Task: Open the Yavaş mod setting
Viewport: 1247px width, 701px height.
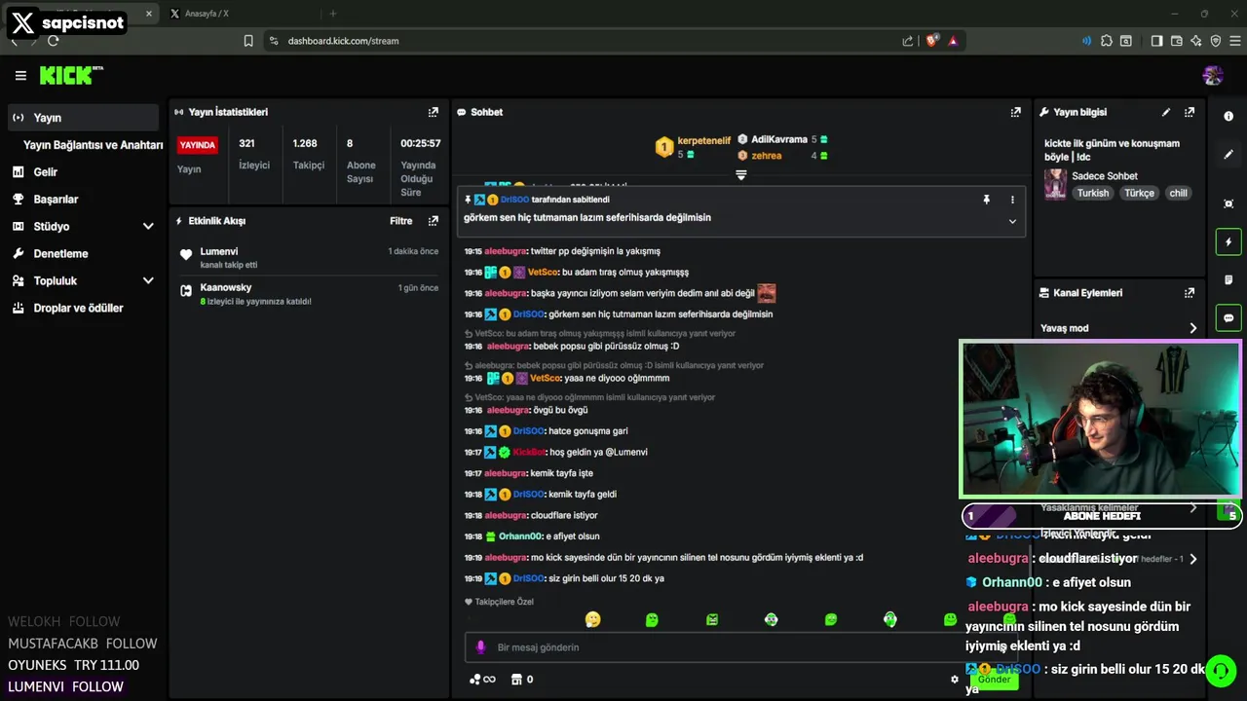Action: [x=1118, y=328]
